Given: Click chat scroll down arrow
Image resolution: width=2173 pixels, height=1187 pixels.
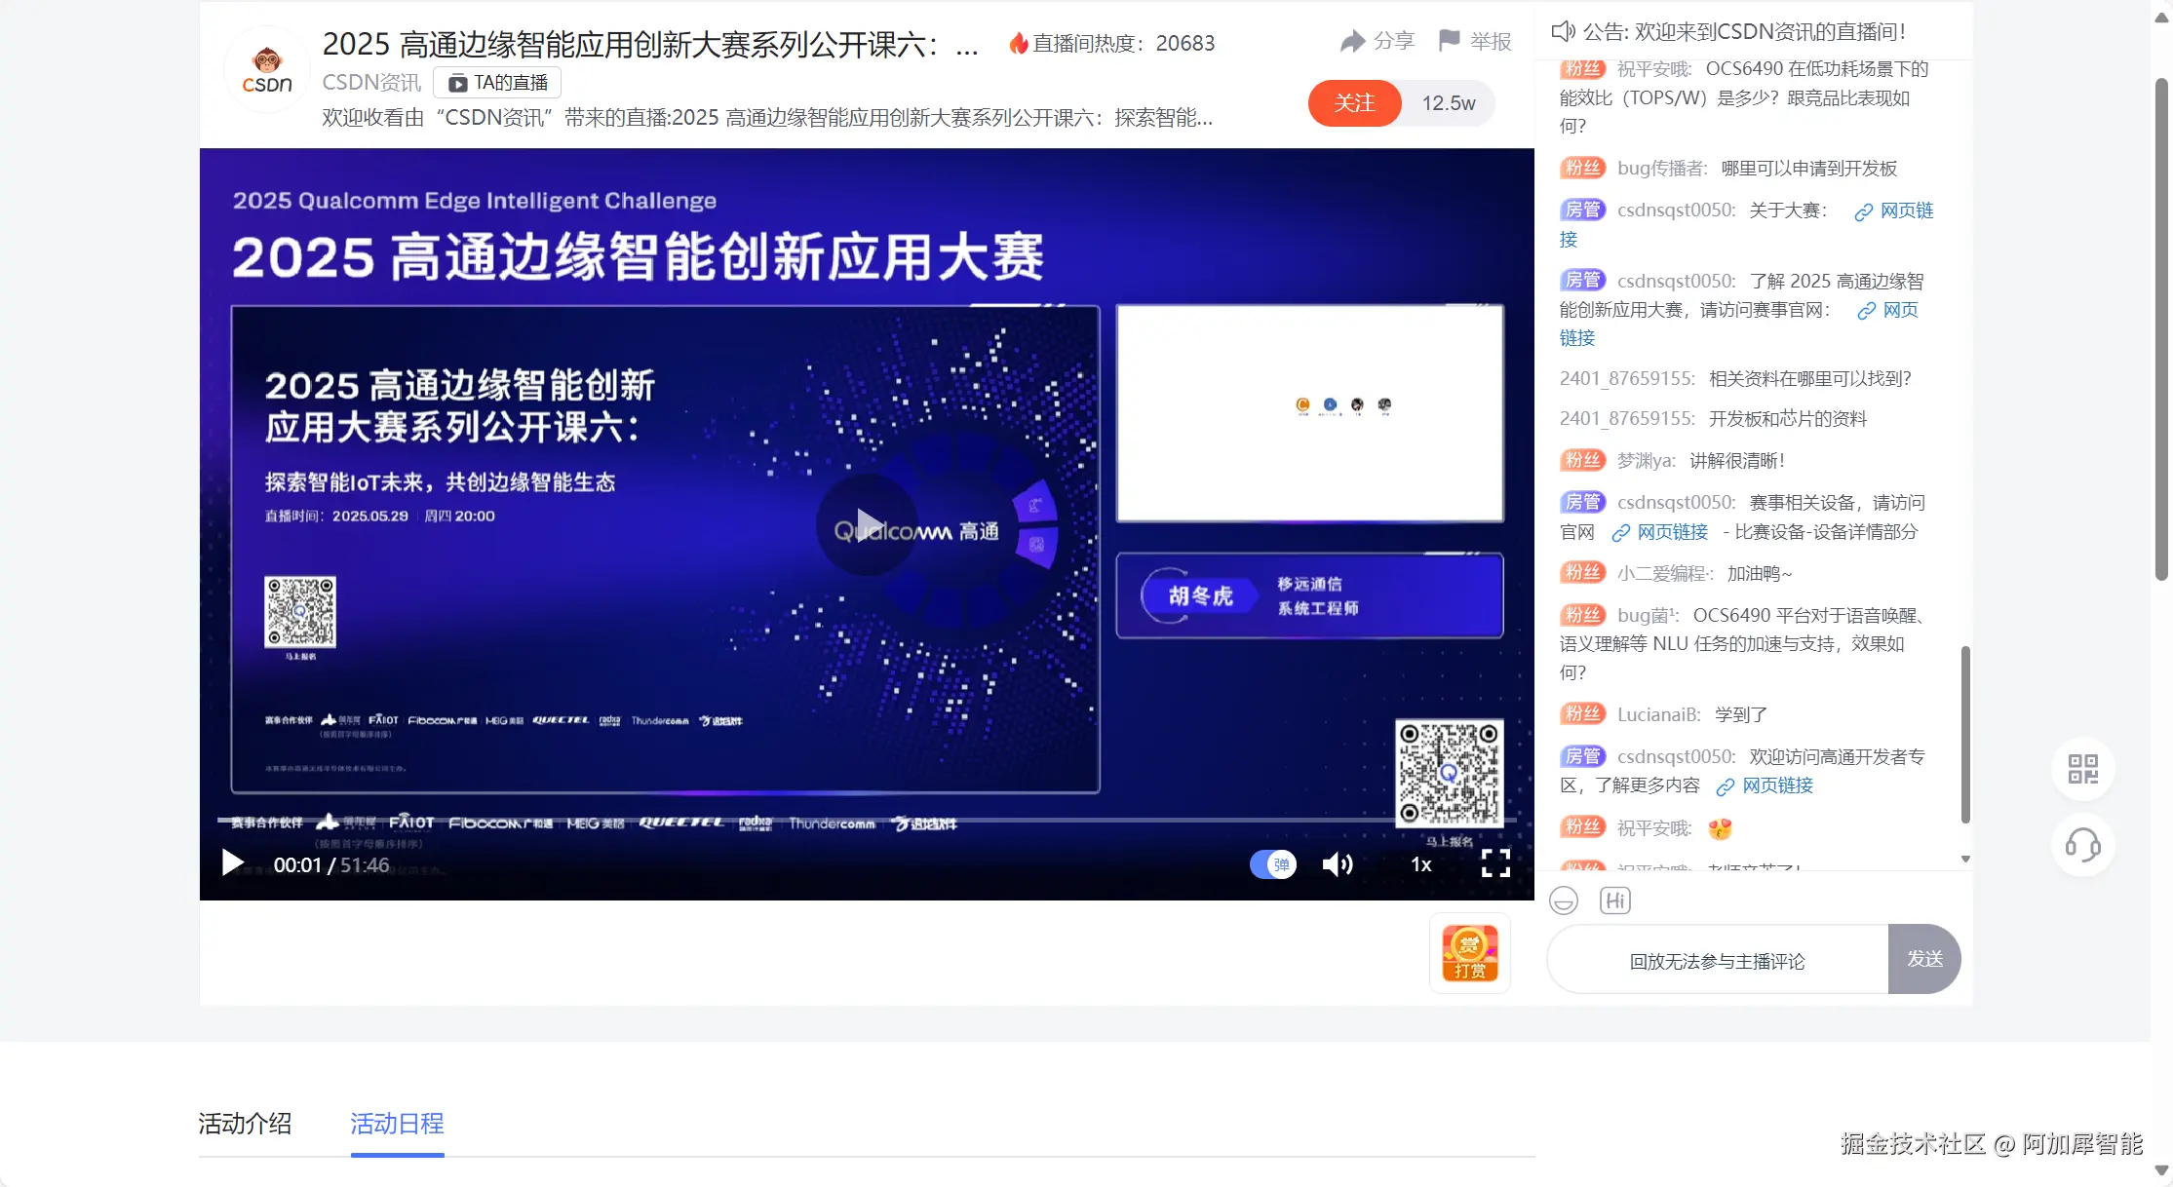Looking at the screenshot, I should point(1965,859).
